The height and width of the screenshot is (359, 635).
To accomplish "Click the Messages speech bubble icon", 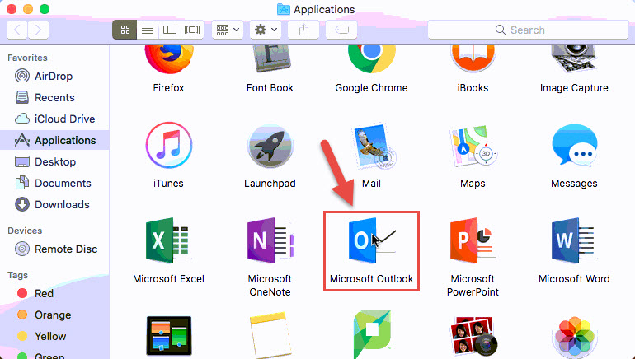I will point(574,146).
